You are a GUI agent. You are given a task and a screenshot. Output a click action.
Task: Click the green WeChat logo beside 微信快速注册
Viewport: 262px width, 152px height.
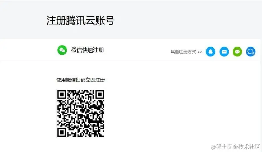tap(62, 50)
